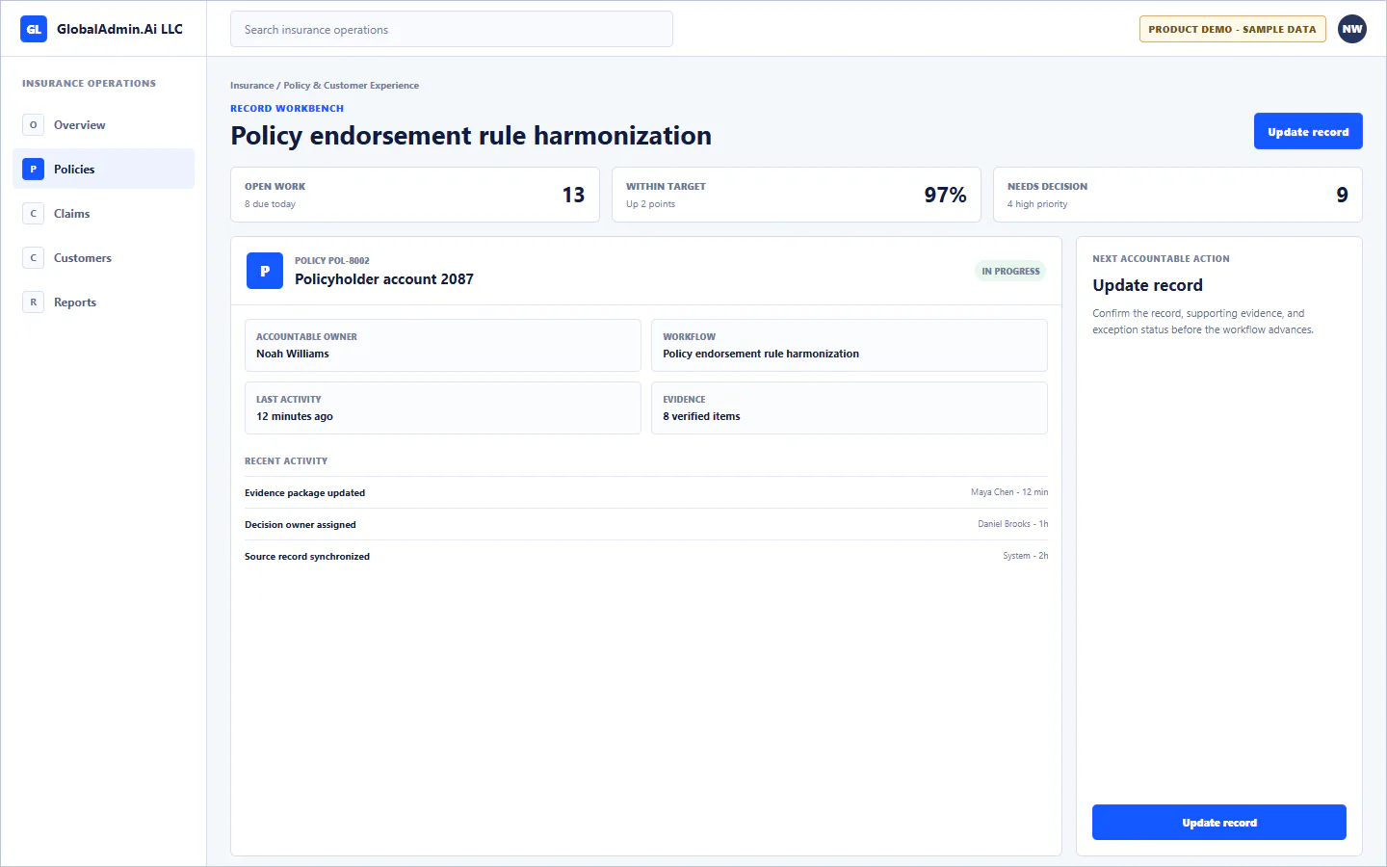This screenshot has width=1387, height=867.
Task: Select Evidence package updated activity row
Action: [646, 492]
